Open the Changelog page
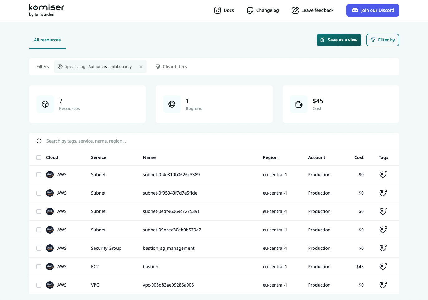 263,10
